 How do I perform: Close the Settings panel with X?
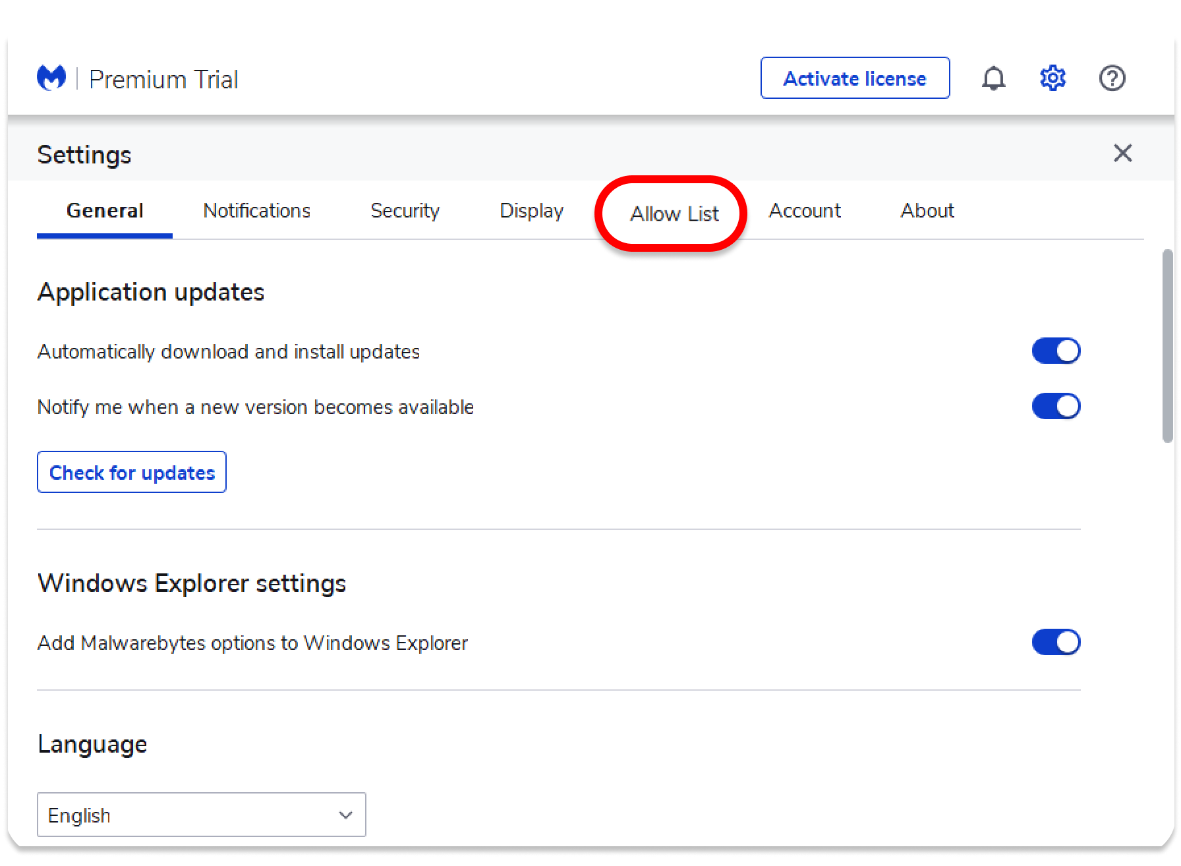tap(1122, 153)
